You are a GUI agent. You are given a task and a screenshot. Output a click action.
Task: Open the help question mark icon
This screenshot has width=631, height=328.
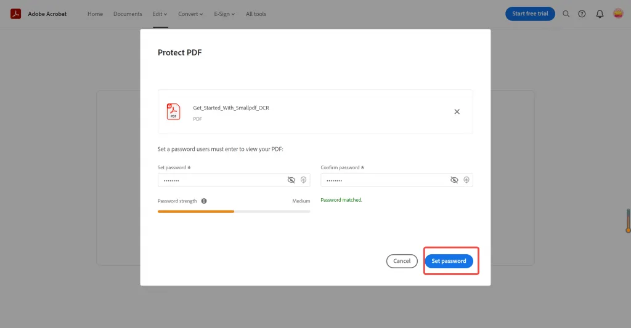582,14
